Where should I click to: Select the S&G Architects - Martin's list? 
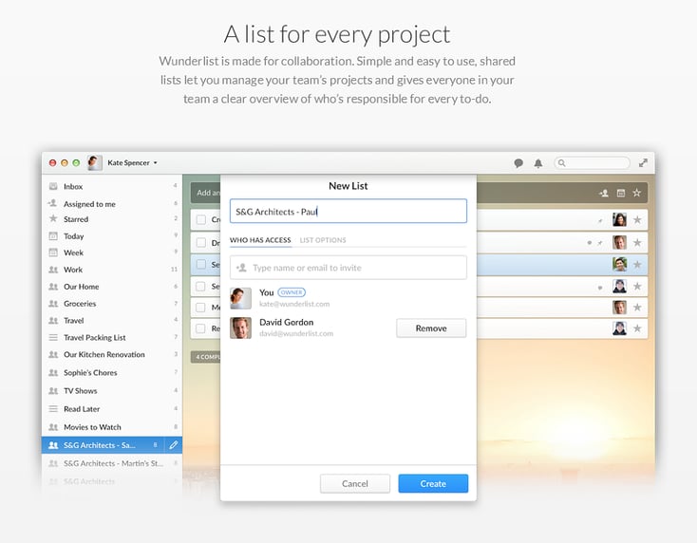tap(112, 463)
